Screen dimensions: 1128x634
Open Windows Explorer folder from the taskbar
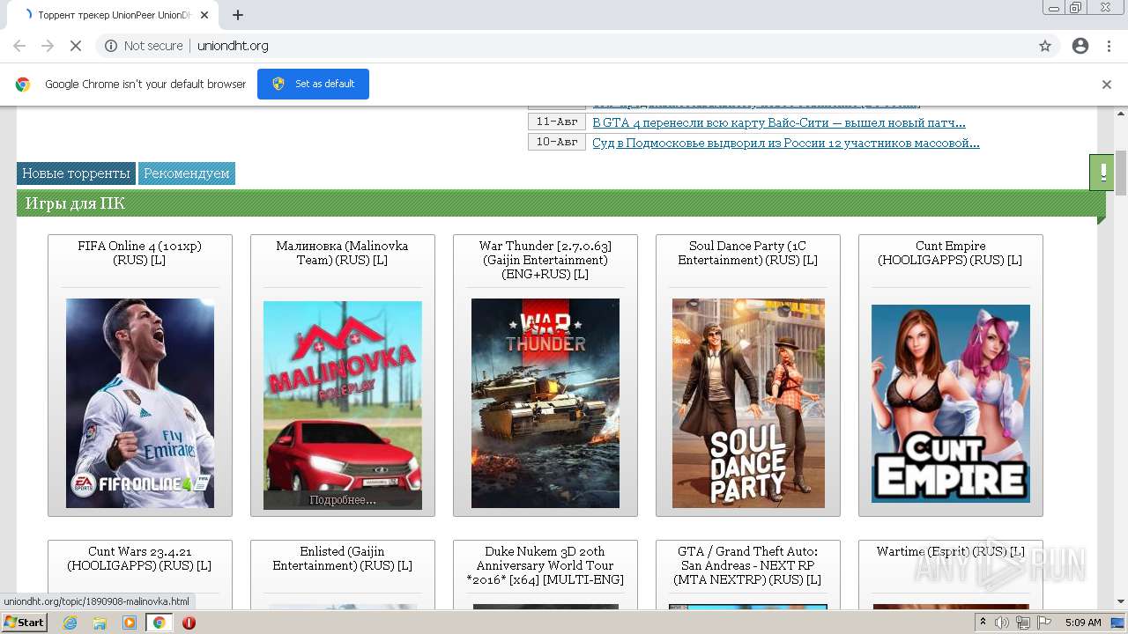coord(100,623)
